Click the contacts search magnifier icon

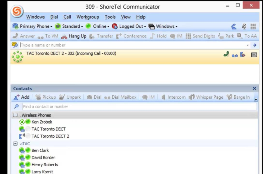coord(16,106)
